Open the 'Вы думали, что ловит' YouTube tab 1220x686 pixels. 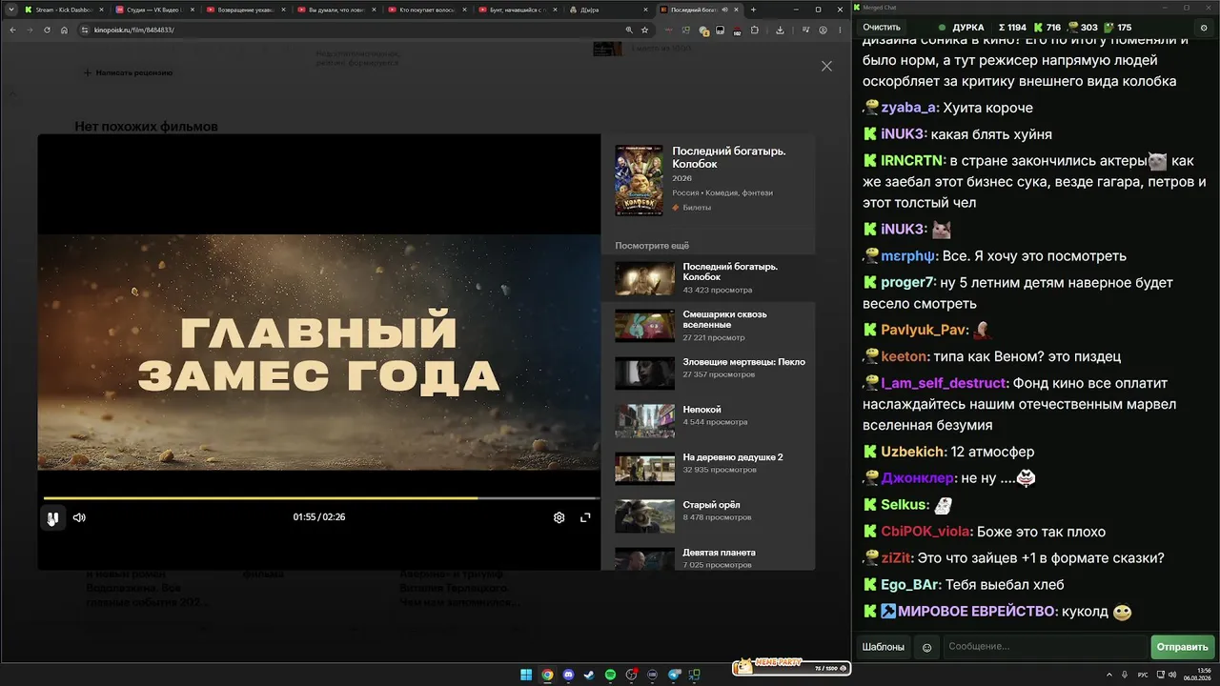[x=335, y=10]
